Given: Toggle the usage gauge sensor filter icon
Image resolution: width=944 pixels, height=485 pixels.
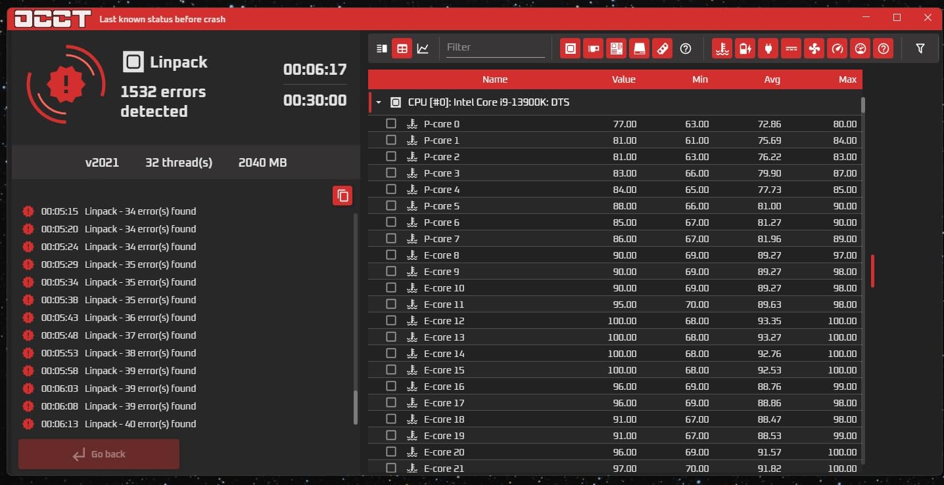Looking at the screenshot, I should point(860,49).
